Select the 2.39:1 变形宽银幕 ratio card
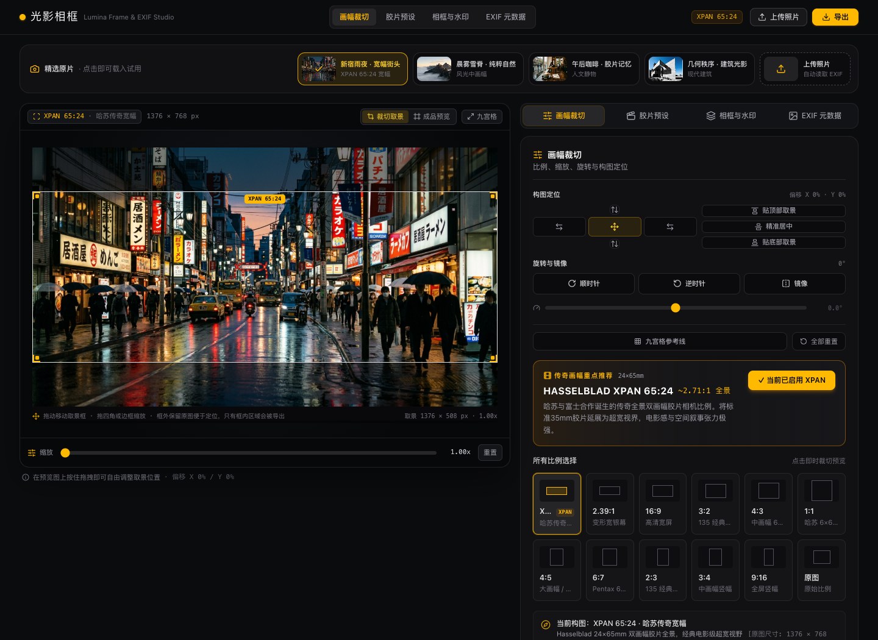The height and width of the screenshot is (640, 878). pyautogui.click(x=610, y=504)
